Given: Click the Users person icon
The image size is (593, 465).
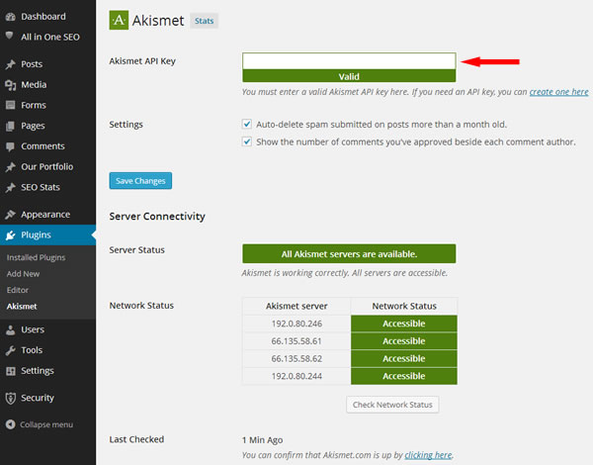Looking at the screenshot, I should coord(10,329).
